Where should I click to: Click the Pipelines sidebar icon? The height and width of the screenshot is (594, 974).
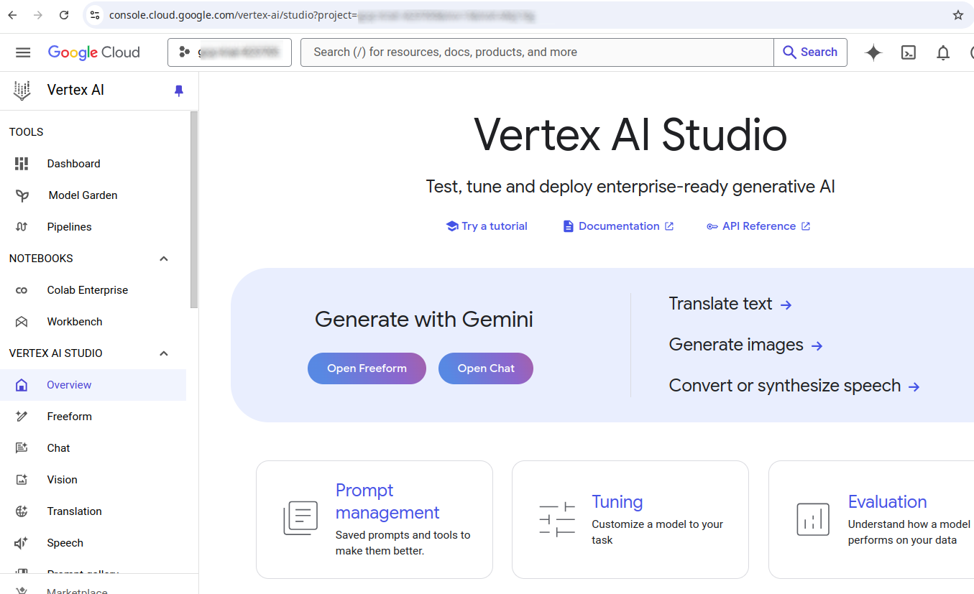click(x=22, y=227)
